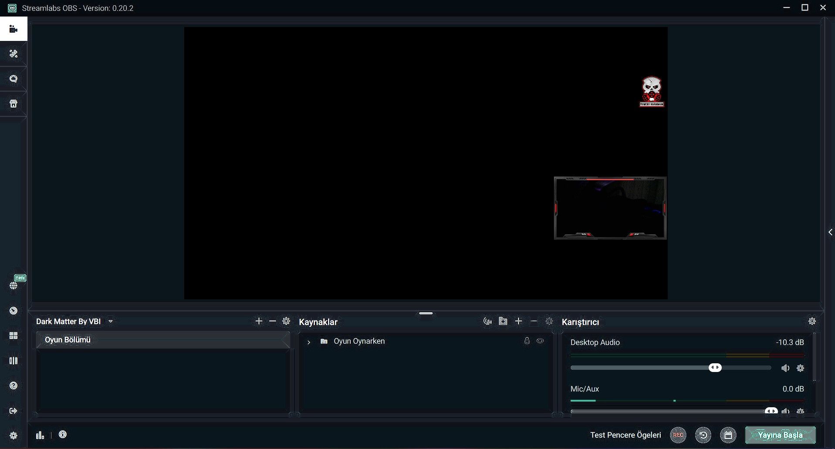Open the Dark Matter By VBI collection dropdown

click(111, 322)
